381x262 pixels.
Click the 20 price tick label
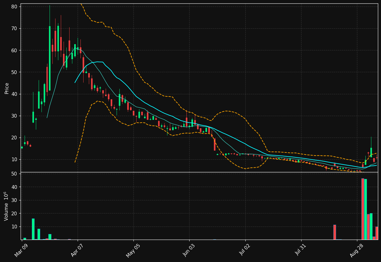pos(14,138)
